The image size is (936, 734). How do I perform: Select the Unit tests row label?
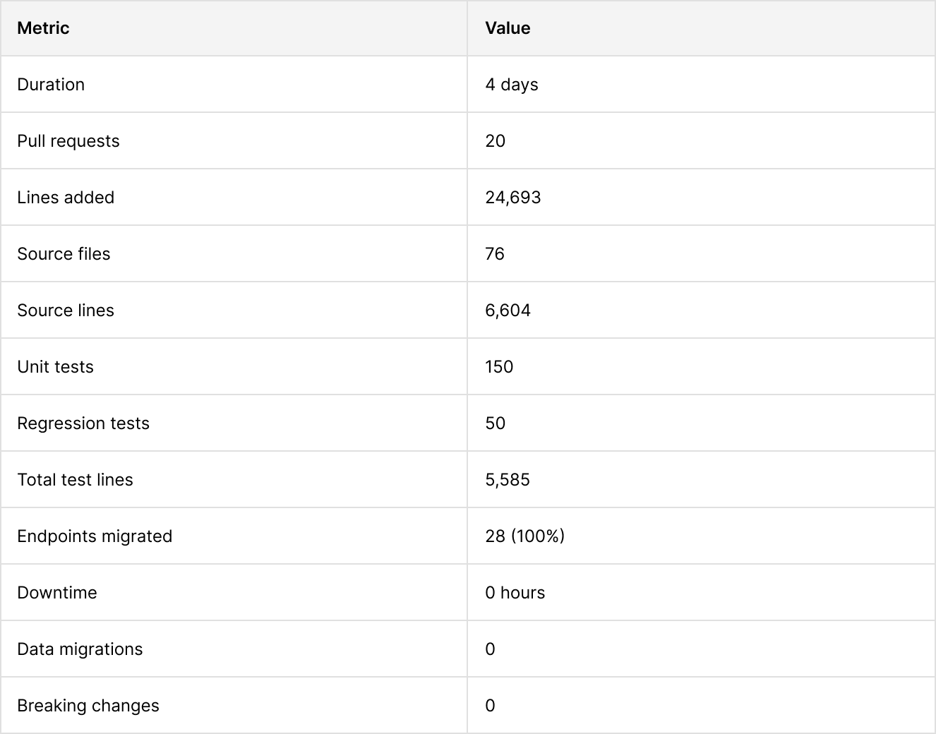point(55,367)
